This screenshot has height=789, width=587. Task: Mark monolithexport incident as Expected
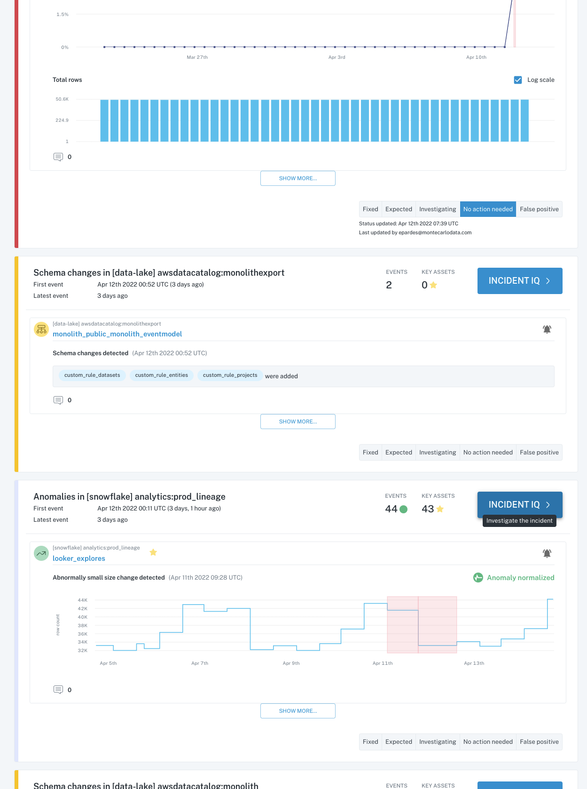399,453
